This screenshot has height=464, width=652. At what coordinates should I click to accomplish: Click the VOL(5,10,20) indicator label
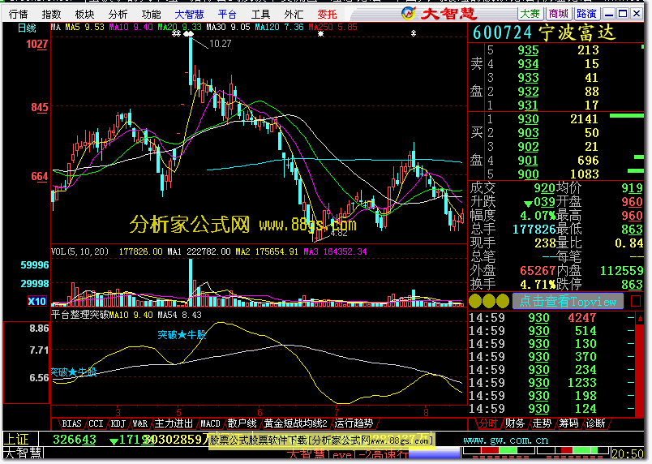(79, 251)
